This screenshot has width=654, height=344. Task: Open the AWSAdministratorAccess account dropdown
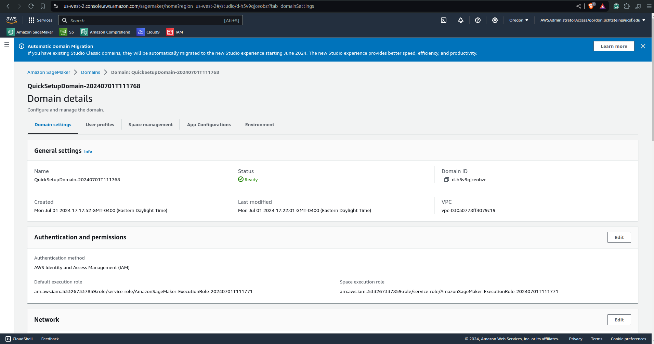point(593,20)
